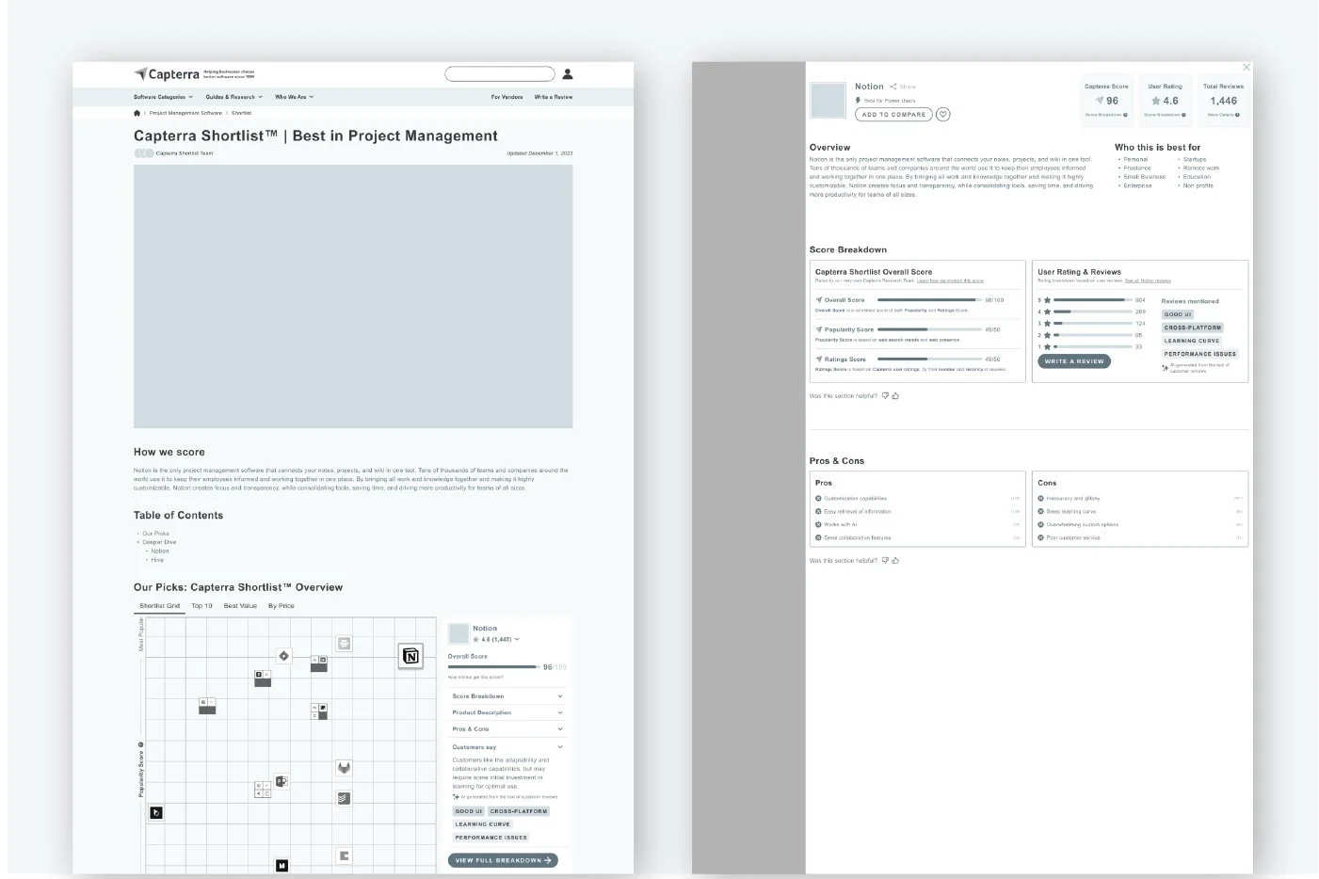Click the info icon on the Popularity Score axis
Image resolution: width=1319 pixels, height=879 pixels.
tap(141, 744)
